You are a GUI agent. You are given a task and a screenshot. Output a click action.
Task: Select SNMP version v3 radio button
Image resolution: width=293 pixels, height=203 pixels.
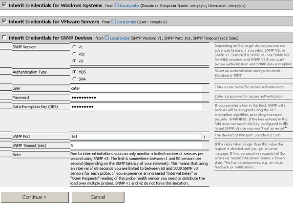point(74,61)
